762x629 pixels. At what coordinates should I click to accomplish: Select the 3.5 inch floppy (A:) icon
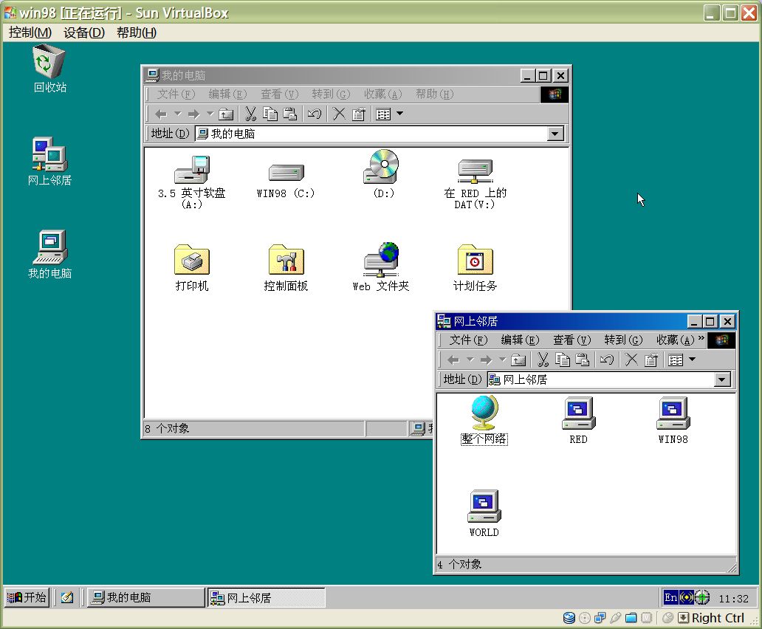[192, 170]
